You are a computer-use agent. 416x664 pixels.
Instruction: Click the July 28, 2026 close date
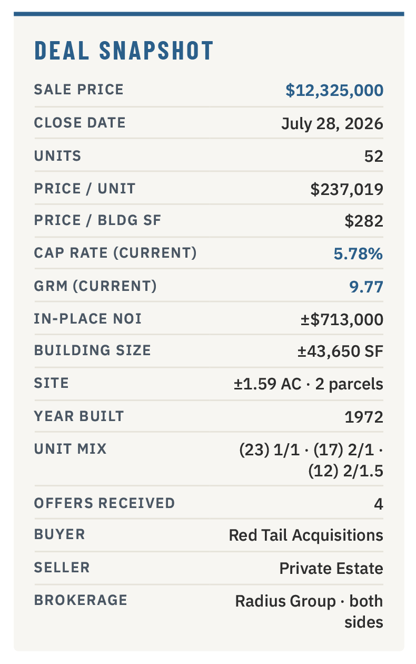click(x=332, y=124)
